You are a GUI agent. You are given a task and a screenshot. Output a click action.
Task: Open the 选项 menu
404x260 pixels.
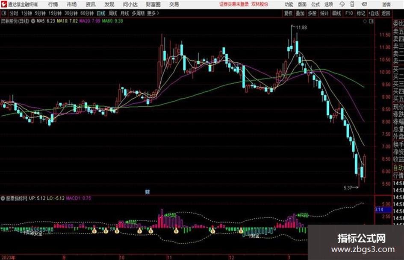click(x=328, y=4)
